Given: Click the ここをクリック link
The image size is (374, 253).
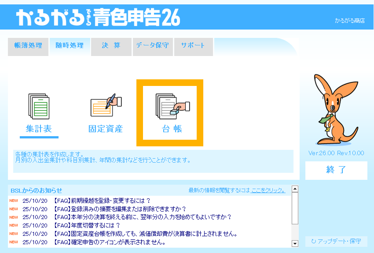Looking at the screenshot, I should pos(268,190).
